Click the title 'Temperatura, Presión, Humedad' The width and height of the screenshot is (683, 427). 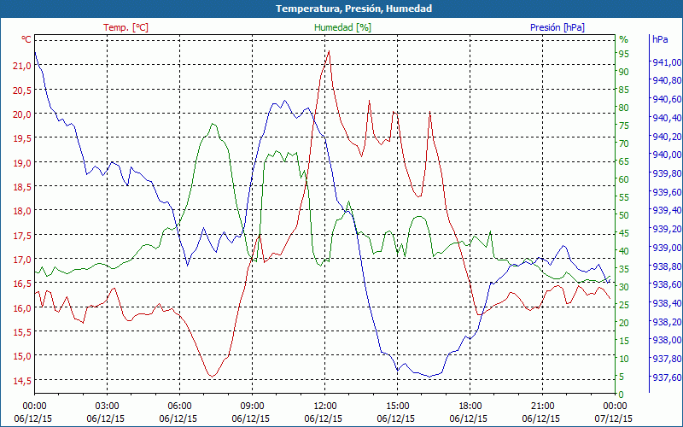[x=353, y=9]
